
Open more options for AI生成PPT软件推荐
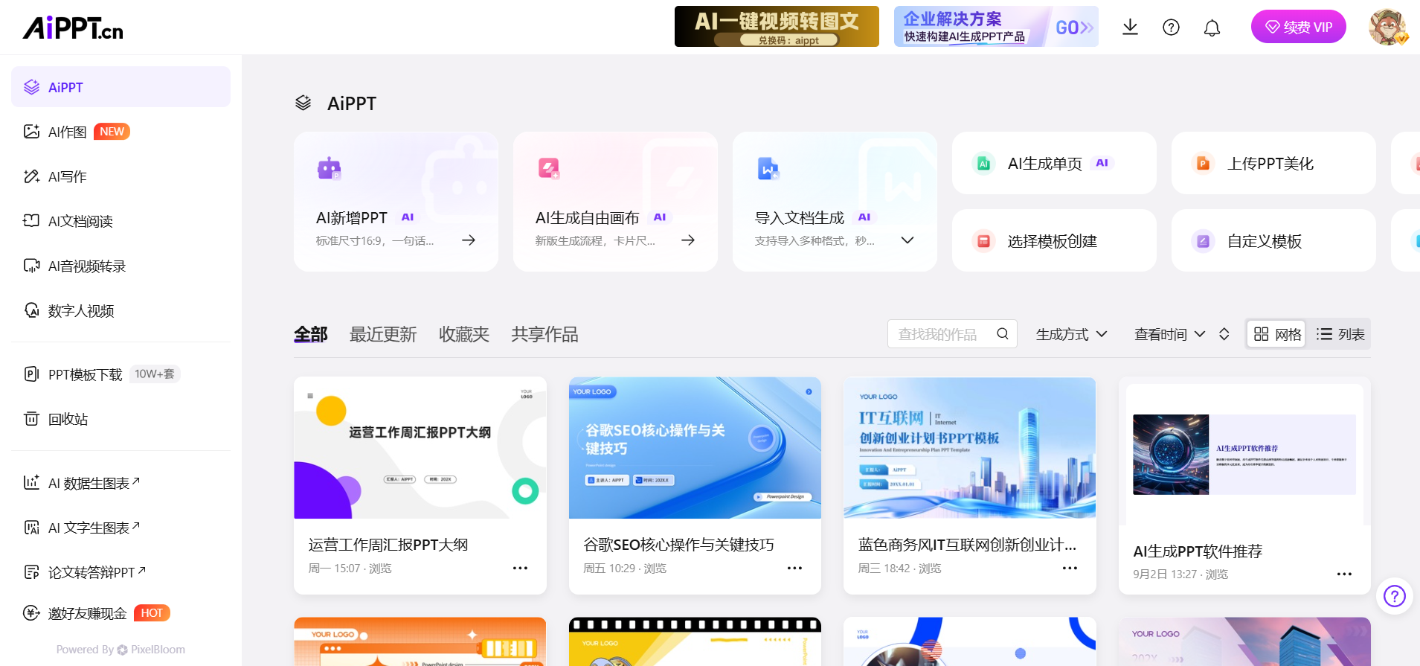click(x=1344, y=574)
